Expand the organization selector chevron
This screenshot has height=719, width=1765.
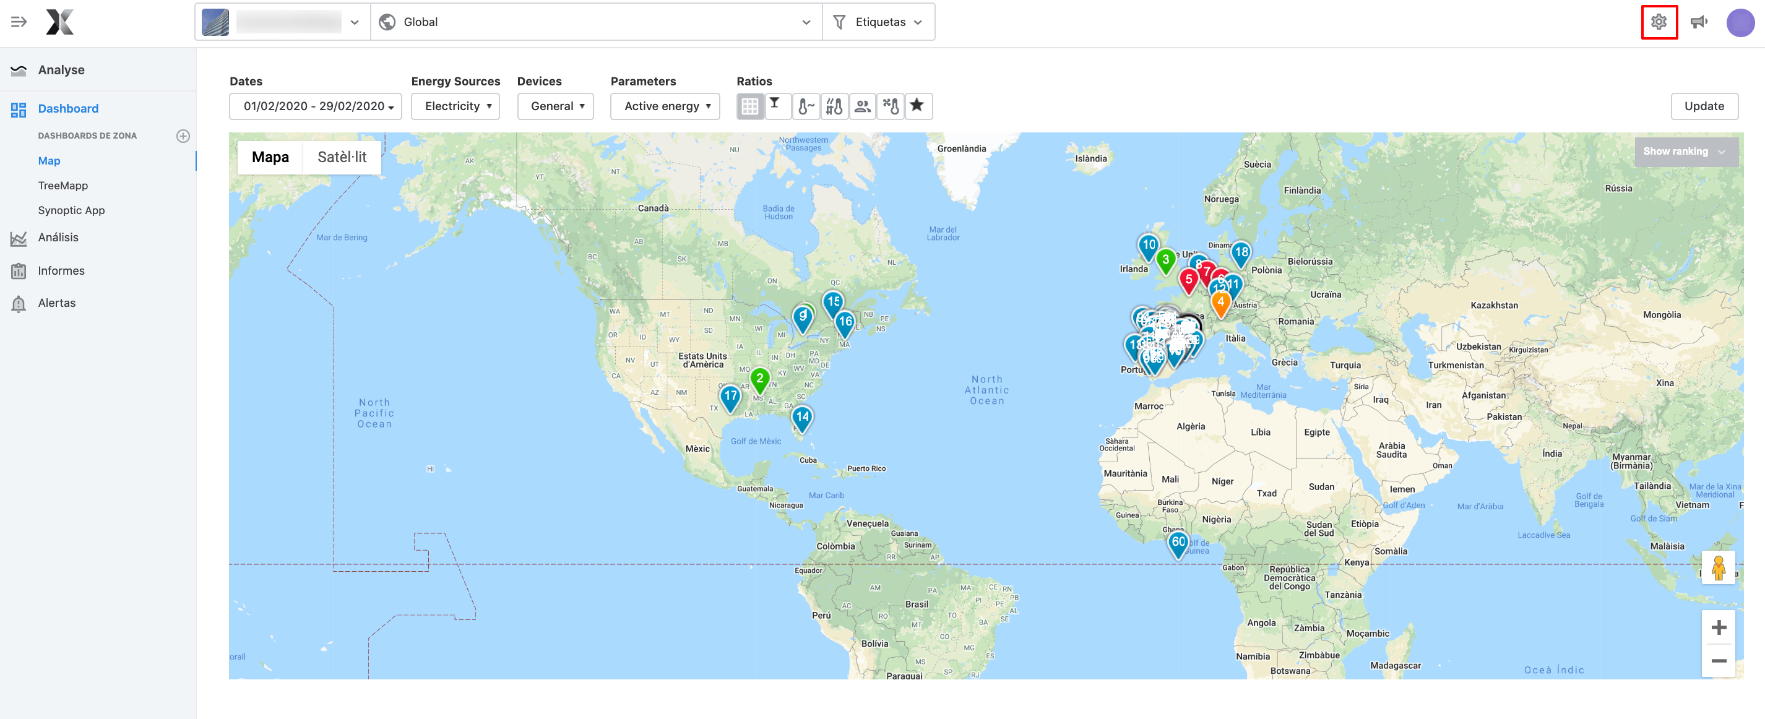354,22
